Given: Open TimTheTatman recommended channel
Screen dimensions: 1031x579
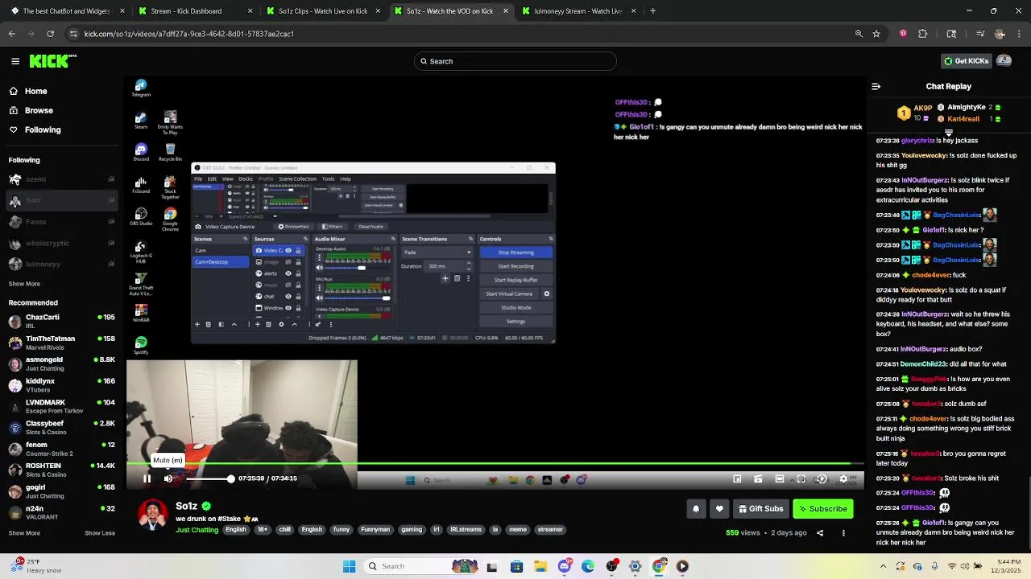Looking at the screenshot, I should (61, 343).
